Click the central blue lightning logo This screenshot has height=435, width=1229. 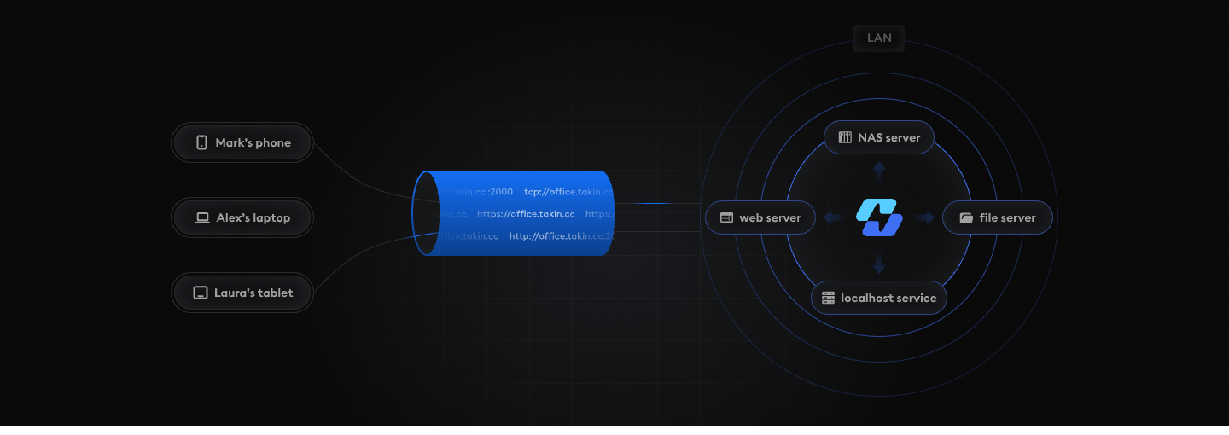tap(879, 217)
